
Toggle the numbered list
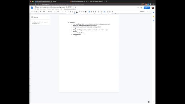coord(101,12)
